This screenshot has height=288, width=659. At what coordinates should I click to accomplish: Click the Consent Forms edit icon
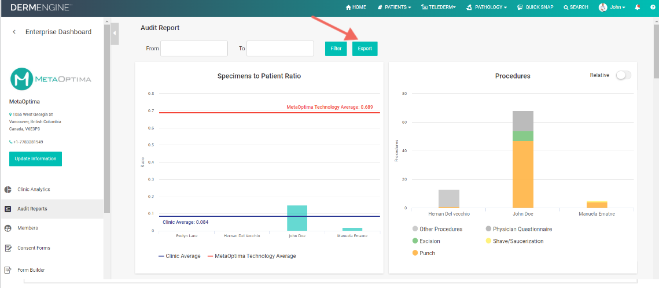click(8, 248)
